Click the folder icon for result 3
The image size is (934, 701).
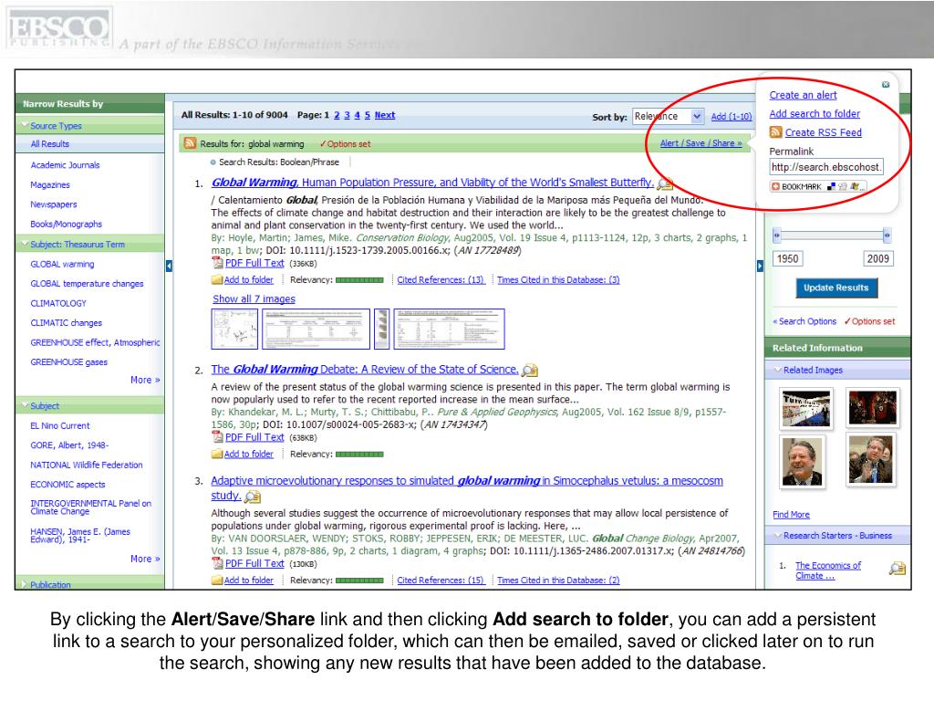coord(217,580)
